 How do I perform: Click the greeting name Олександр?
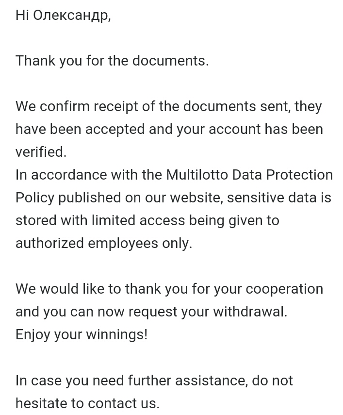[x=72, y=16]
